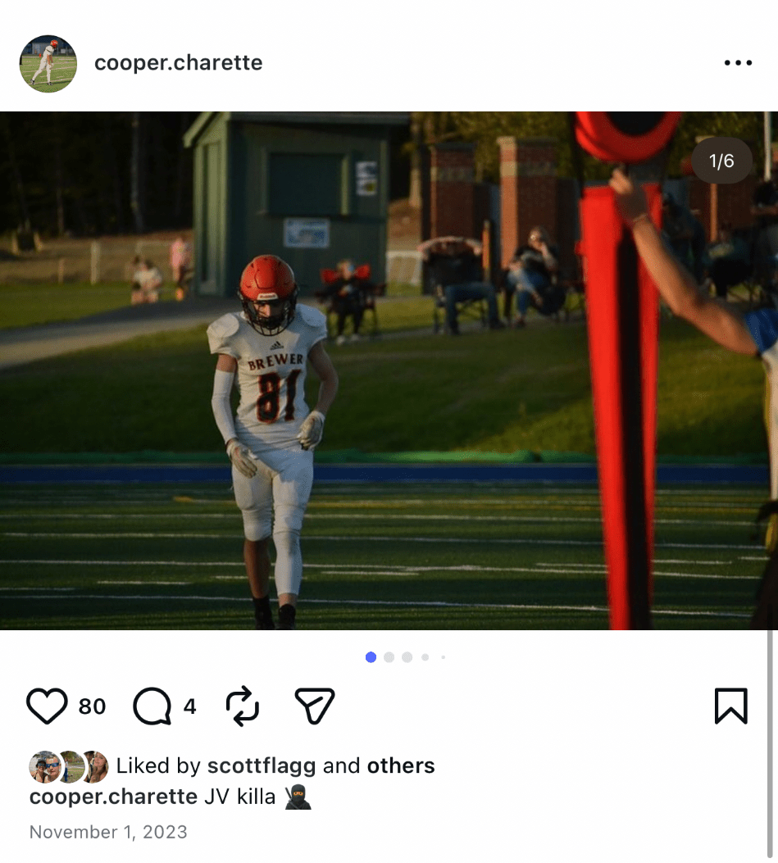Select the first blue carousel dot
778x863 pixels.
coord(371,657)
